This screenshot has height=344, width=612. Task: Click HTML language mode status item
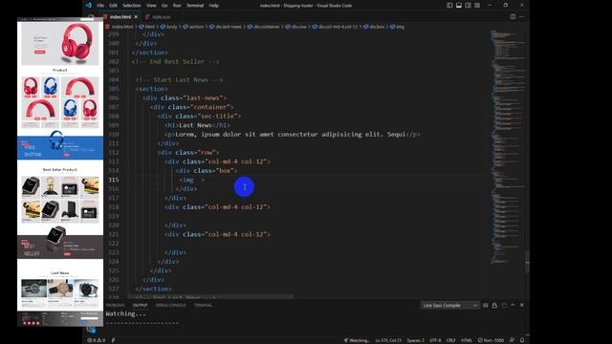click(x=467, y=340)
